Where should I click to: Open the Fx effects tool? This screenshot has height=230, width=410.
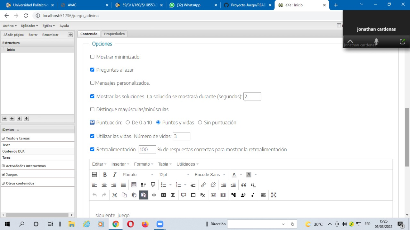point(203,195)
